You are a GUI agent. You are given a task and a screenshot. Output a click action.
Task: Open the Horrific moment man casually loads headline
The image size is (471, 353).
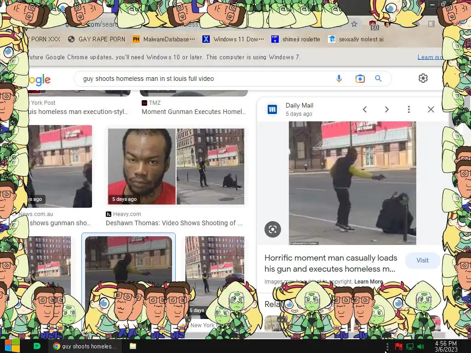331,263
